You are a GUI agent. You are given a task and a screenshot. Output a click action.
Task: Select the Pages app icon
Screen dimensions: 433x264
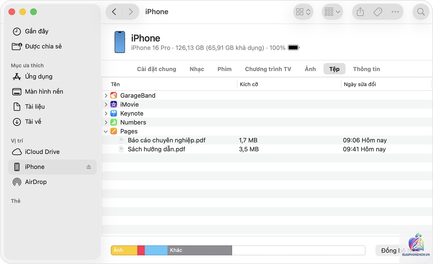click(114, 131)
